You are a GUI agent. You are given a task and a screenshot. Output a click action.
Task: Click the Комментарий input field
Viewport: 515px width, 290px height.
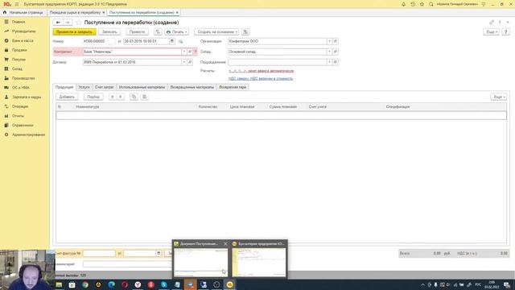127,264
